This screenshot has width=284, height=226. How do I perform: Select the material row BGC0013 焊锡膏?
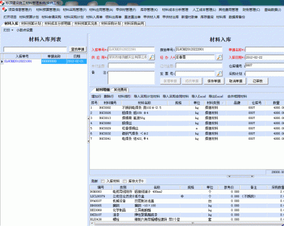tap(187, 118)
